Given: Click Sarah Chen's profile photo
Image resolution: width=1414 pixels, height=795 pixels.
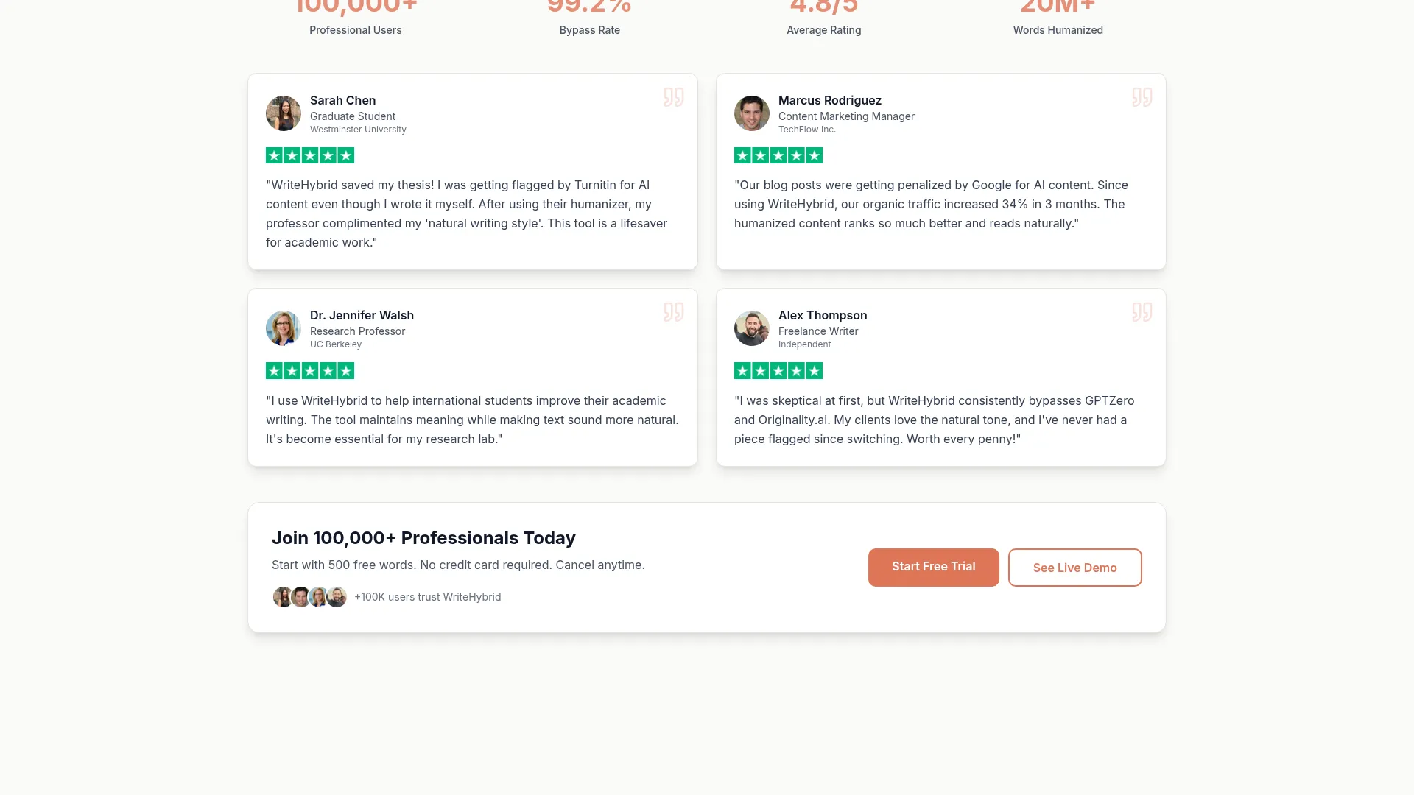Looking at the screenshot, I should coord(283,113).
